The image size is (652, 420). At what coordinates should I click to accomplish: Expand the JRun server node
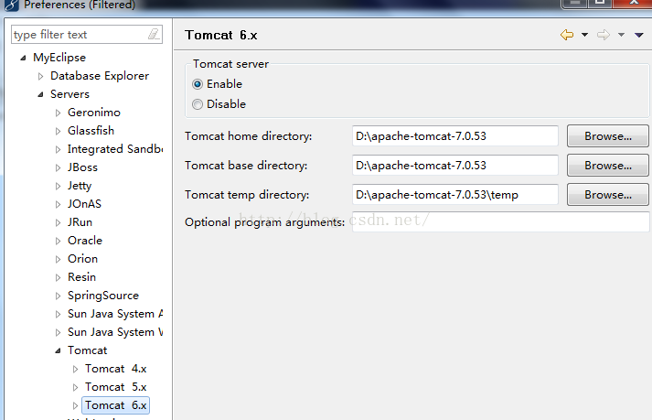(x=58, y=222)
